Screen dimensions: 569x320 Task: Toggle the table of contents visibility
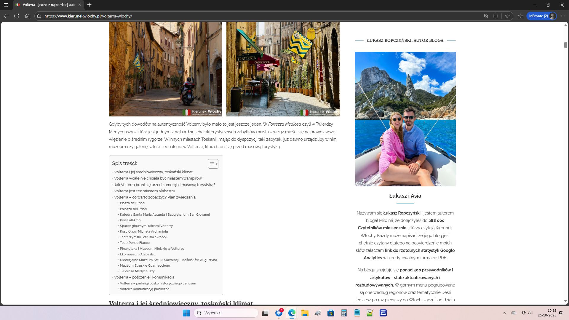[x=213, y=164]
